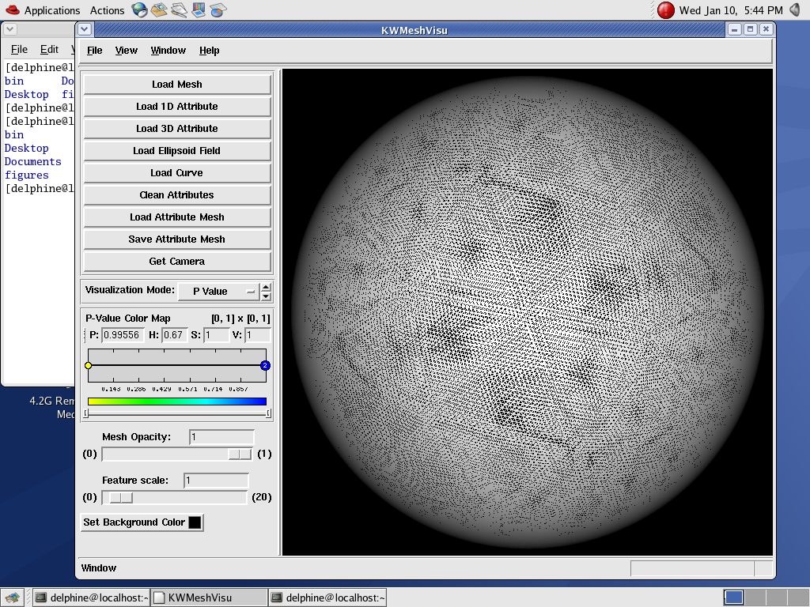Switch to the first workspace in pager
This screenshot has width=810, height=607.
click(x=733, y=598)
